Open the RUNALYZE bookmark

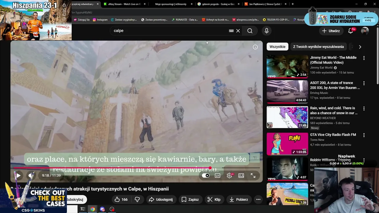pyautogui.click(x=185, y=20)
